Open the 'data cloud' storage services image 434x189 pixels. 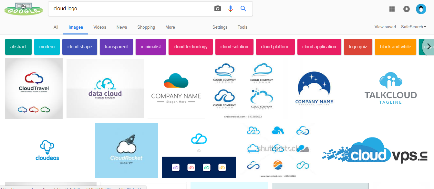click(x=105, y=88)
